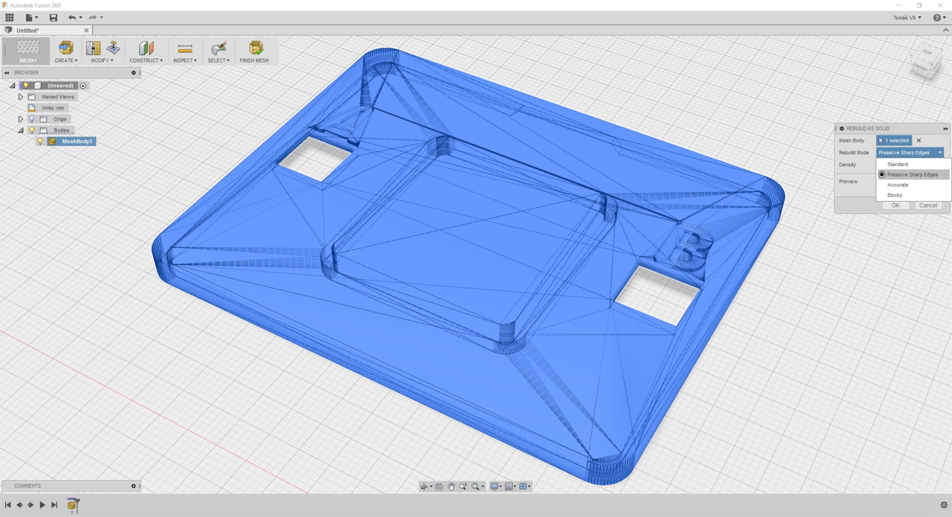Click the Pan hand tool
The height and width of the screenshot is (517, 952).
point(451,487)
